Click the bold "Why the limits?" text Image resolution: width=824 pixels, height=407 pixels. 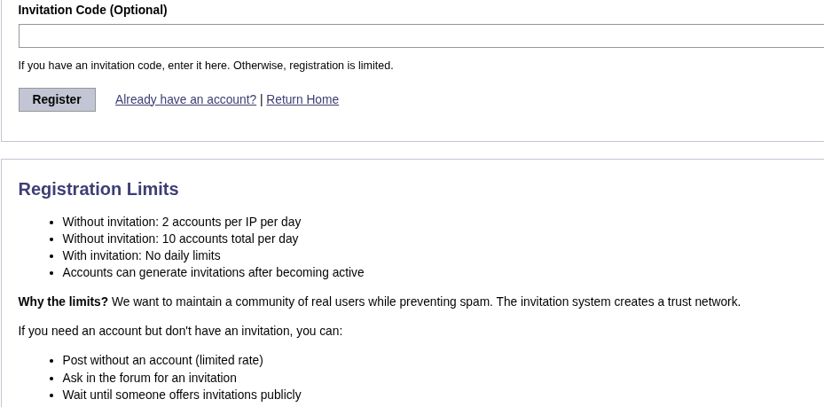click(x=63, y=301)
